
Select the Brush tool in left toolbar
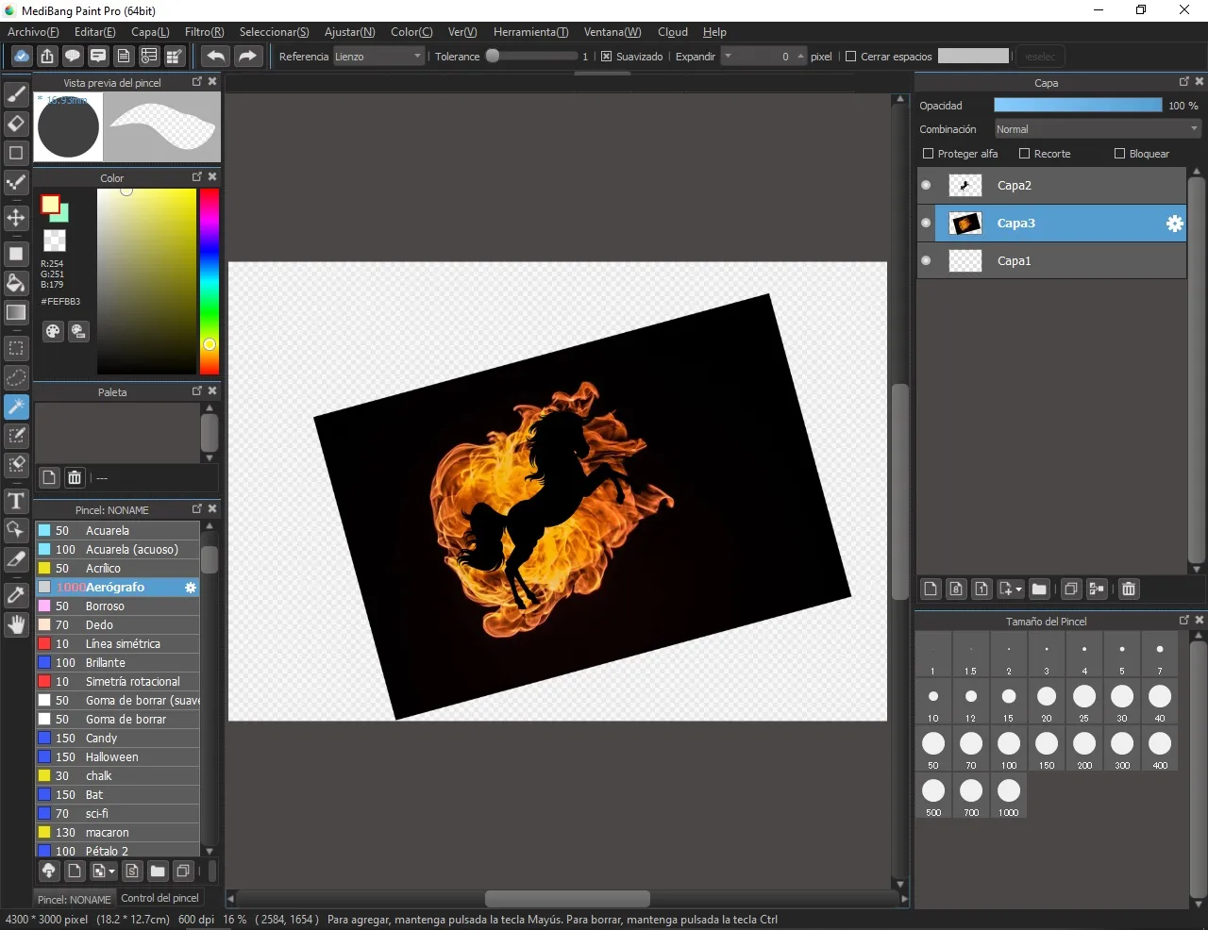coord(16,94)
